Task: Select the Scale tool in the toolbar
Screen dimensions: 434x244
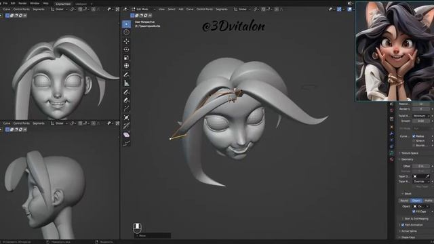Action: tap(127, 58)
